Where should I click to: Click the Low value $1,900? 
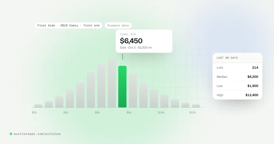(x=253, y=86)
